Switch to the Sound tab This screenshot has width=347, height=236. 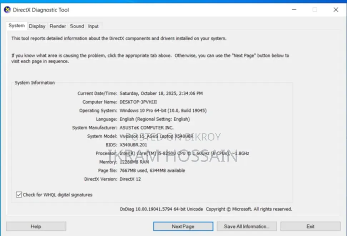click(77, 26)
